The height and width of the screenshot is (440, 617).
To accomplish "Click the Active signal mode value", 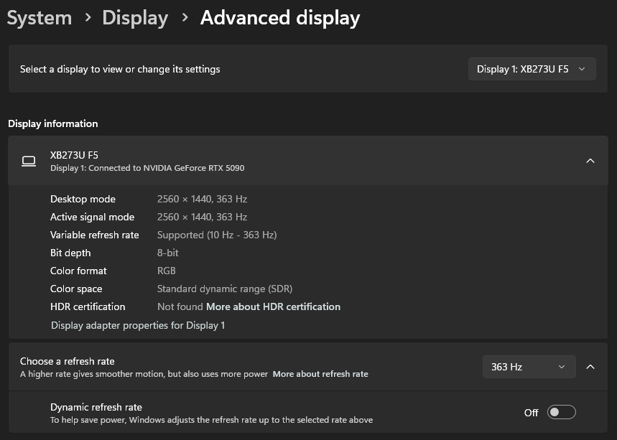I will click(x=202, y=217).
